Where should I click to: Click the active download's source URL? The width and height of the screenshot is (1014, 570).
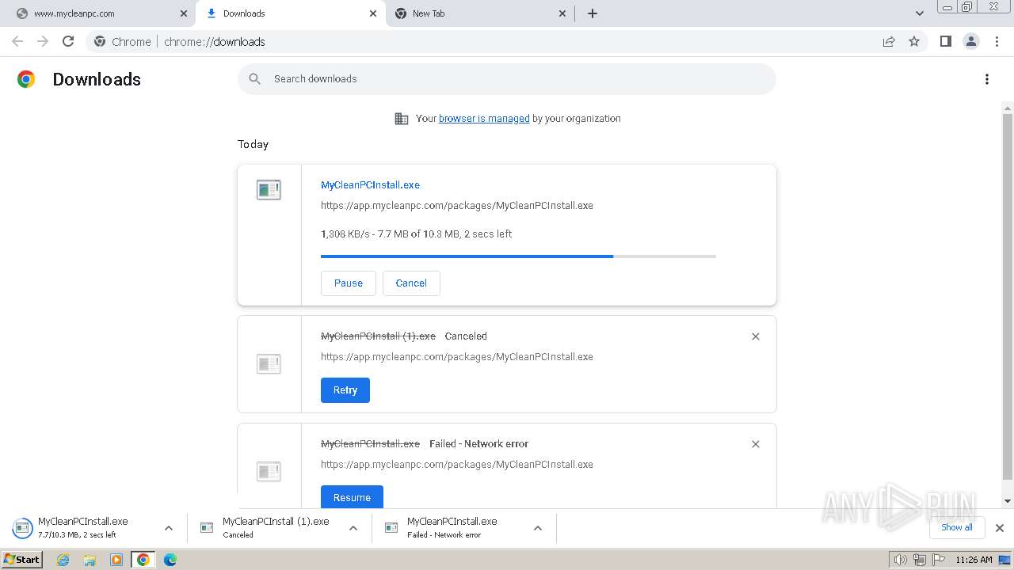(x=457, y=206)
